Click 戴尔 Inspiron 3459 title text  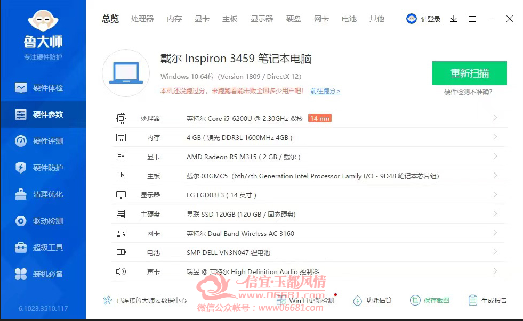[x=236, y=59]
